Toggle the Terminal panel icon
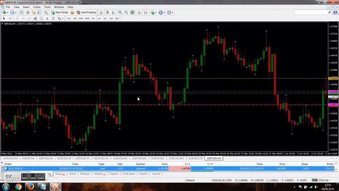This screenshot has width=339, height=191. pos(40,13)
